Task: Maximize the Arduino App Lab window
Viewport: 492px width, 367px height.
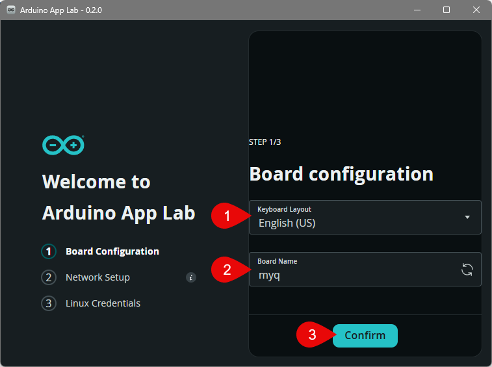Action: pos(447,10)
